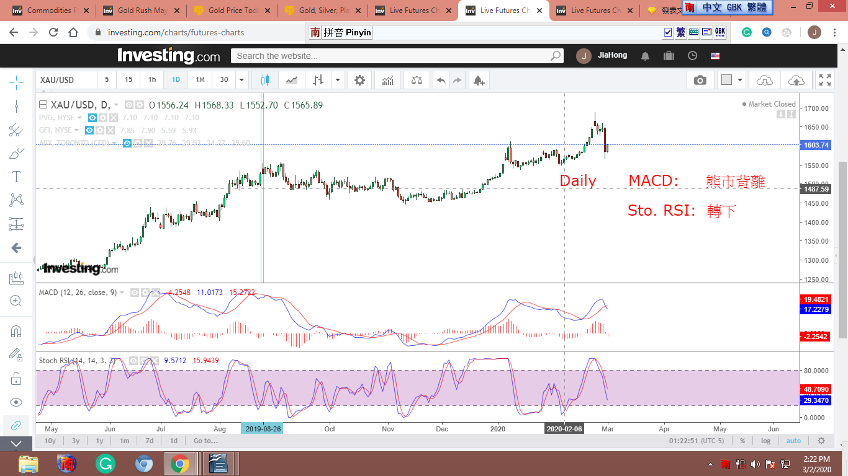The image size is (848, 476).
Task: Hide the PVG, NYSE series
Action: [92, 118]
